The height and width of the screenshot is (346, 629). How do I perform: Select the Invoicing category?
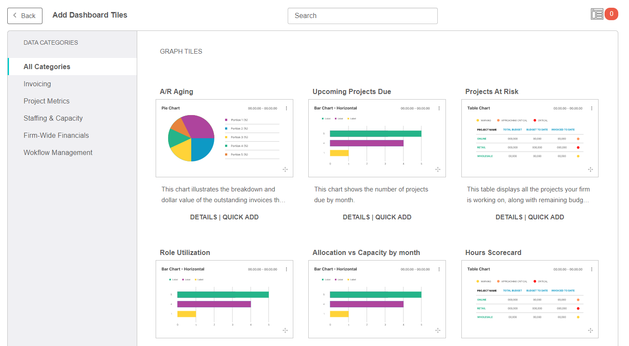pos(37,84)
